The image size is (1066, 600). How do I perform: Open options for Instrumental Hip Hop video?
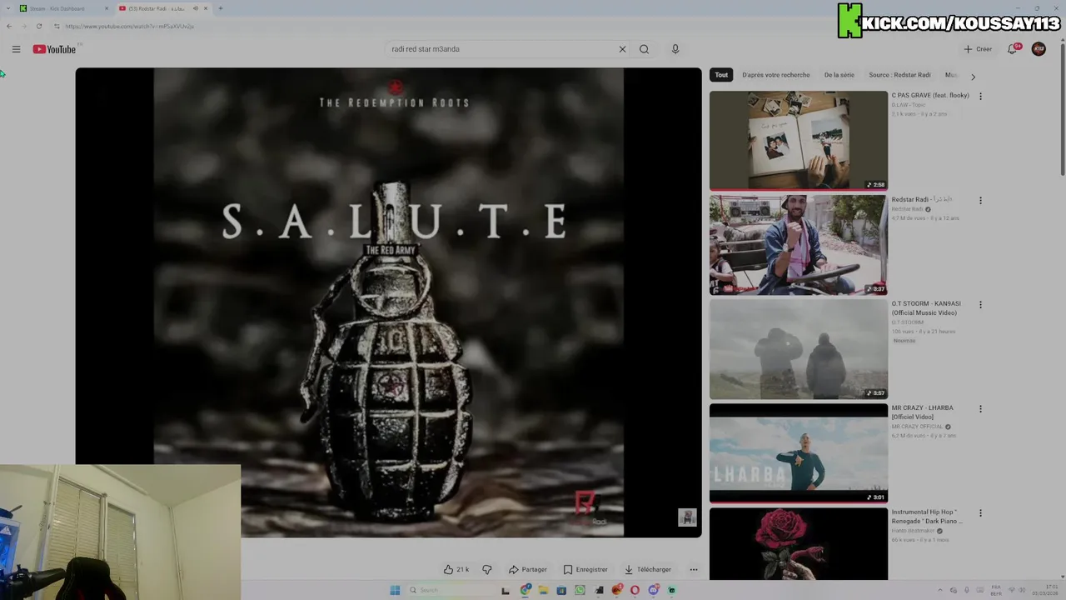[980, 512]
